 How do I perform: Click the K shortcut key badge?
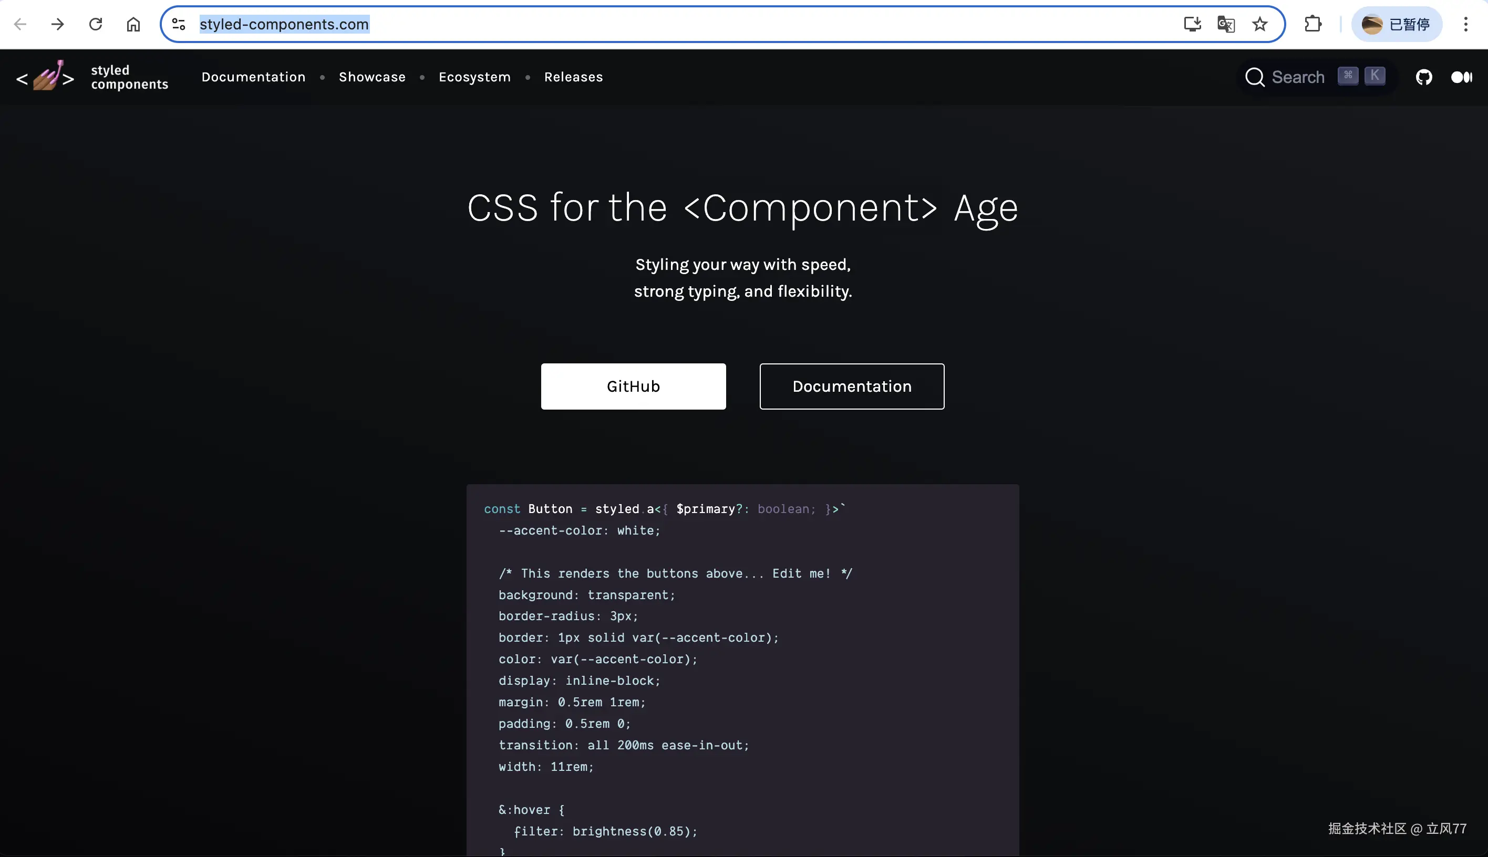point(1375,76)
